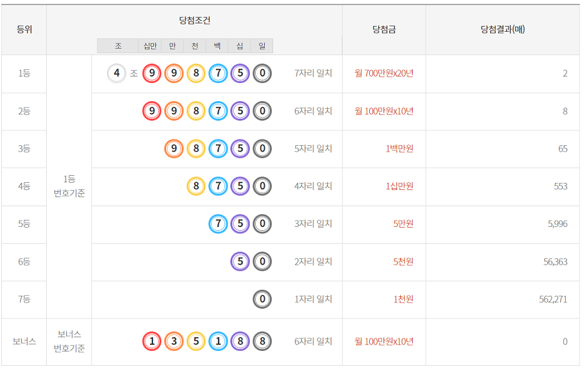Click the 보너스 번호기준 label cell
This screenshot has height=369, width=584.
click(x=69, y=342)
